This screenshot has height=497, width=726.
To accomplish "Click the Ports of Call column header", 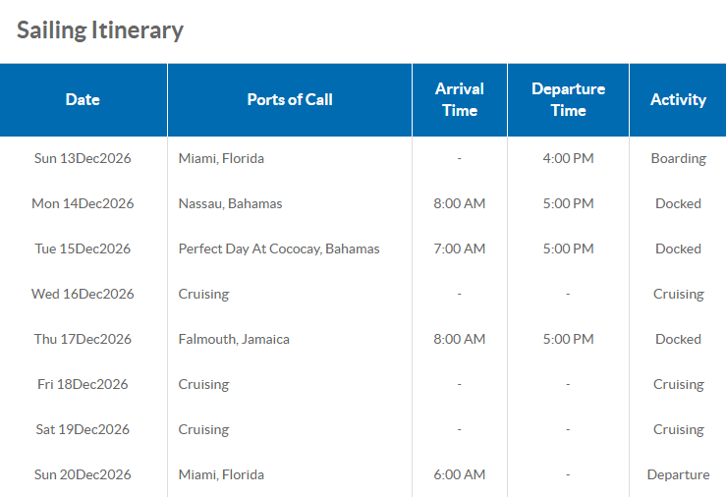I will click(290, 99).
